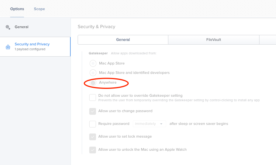
Task: Check Do not allow user to override Gatekeeper
Action: coord(93,97)
